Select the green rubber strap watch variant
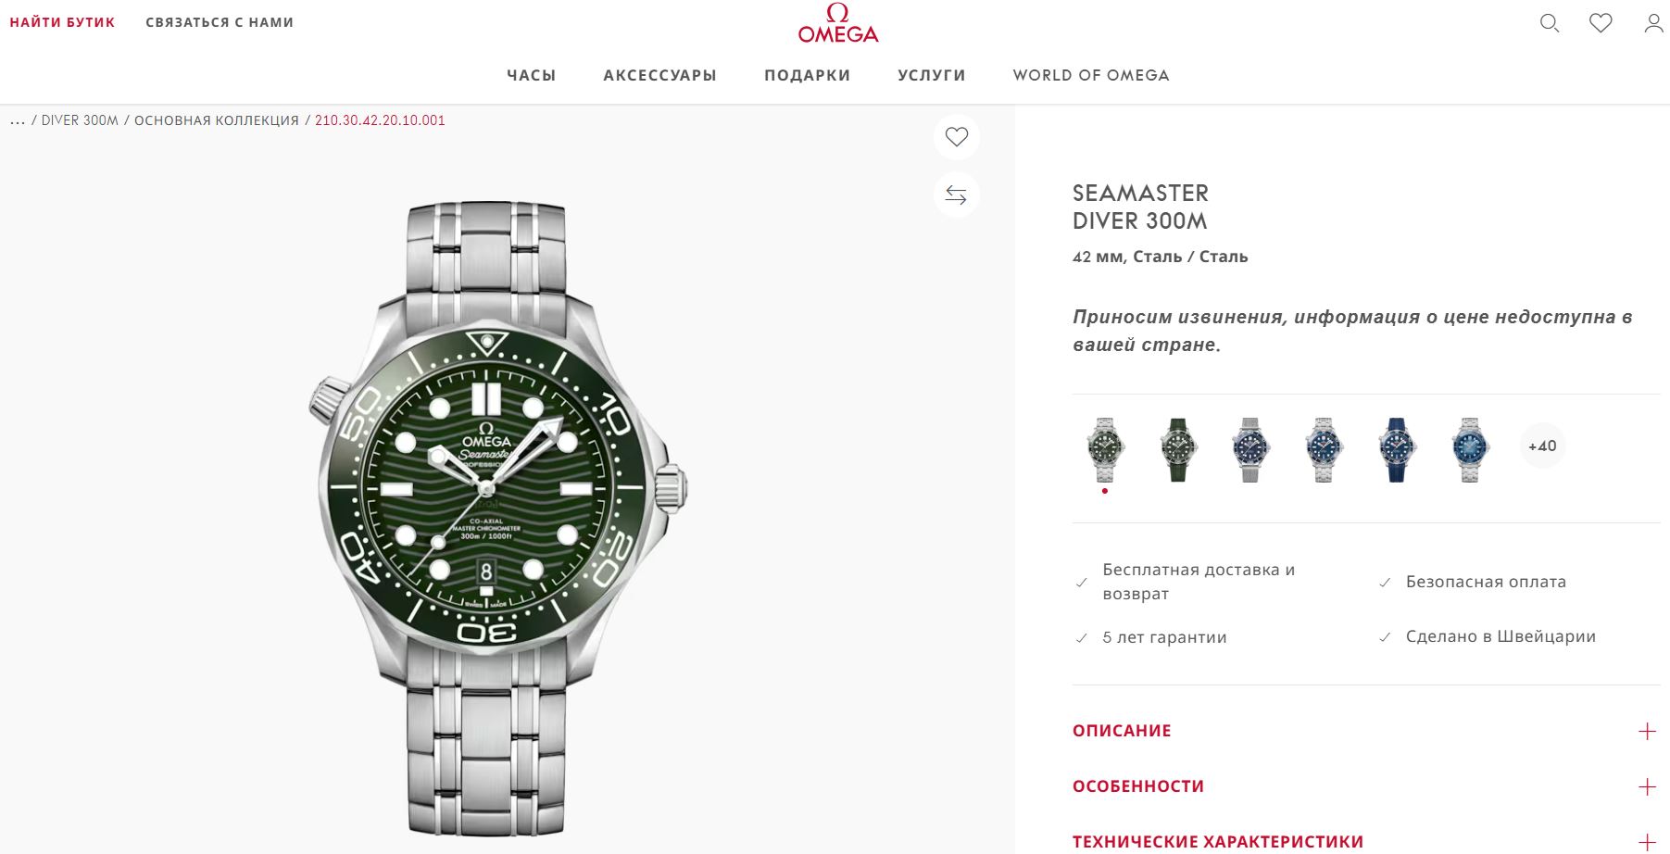Image resolution: width=1670 pixels, height=854 pixels. coord(1178,449)
